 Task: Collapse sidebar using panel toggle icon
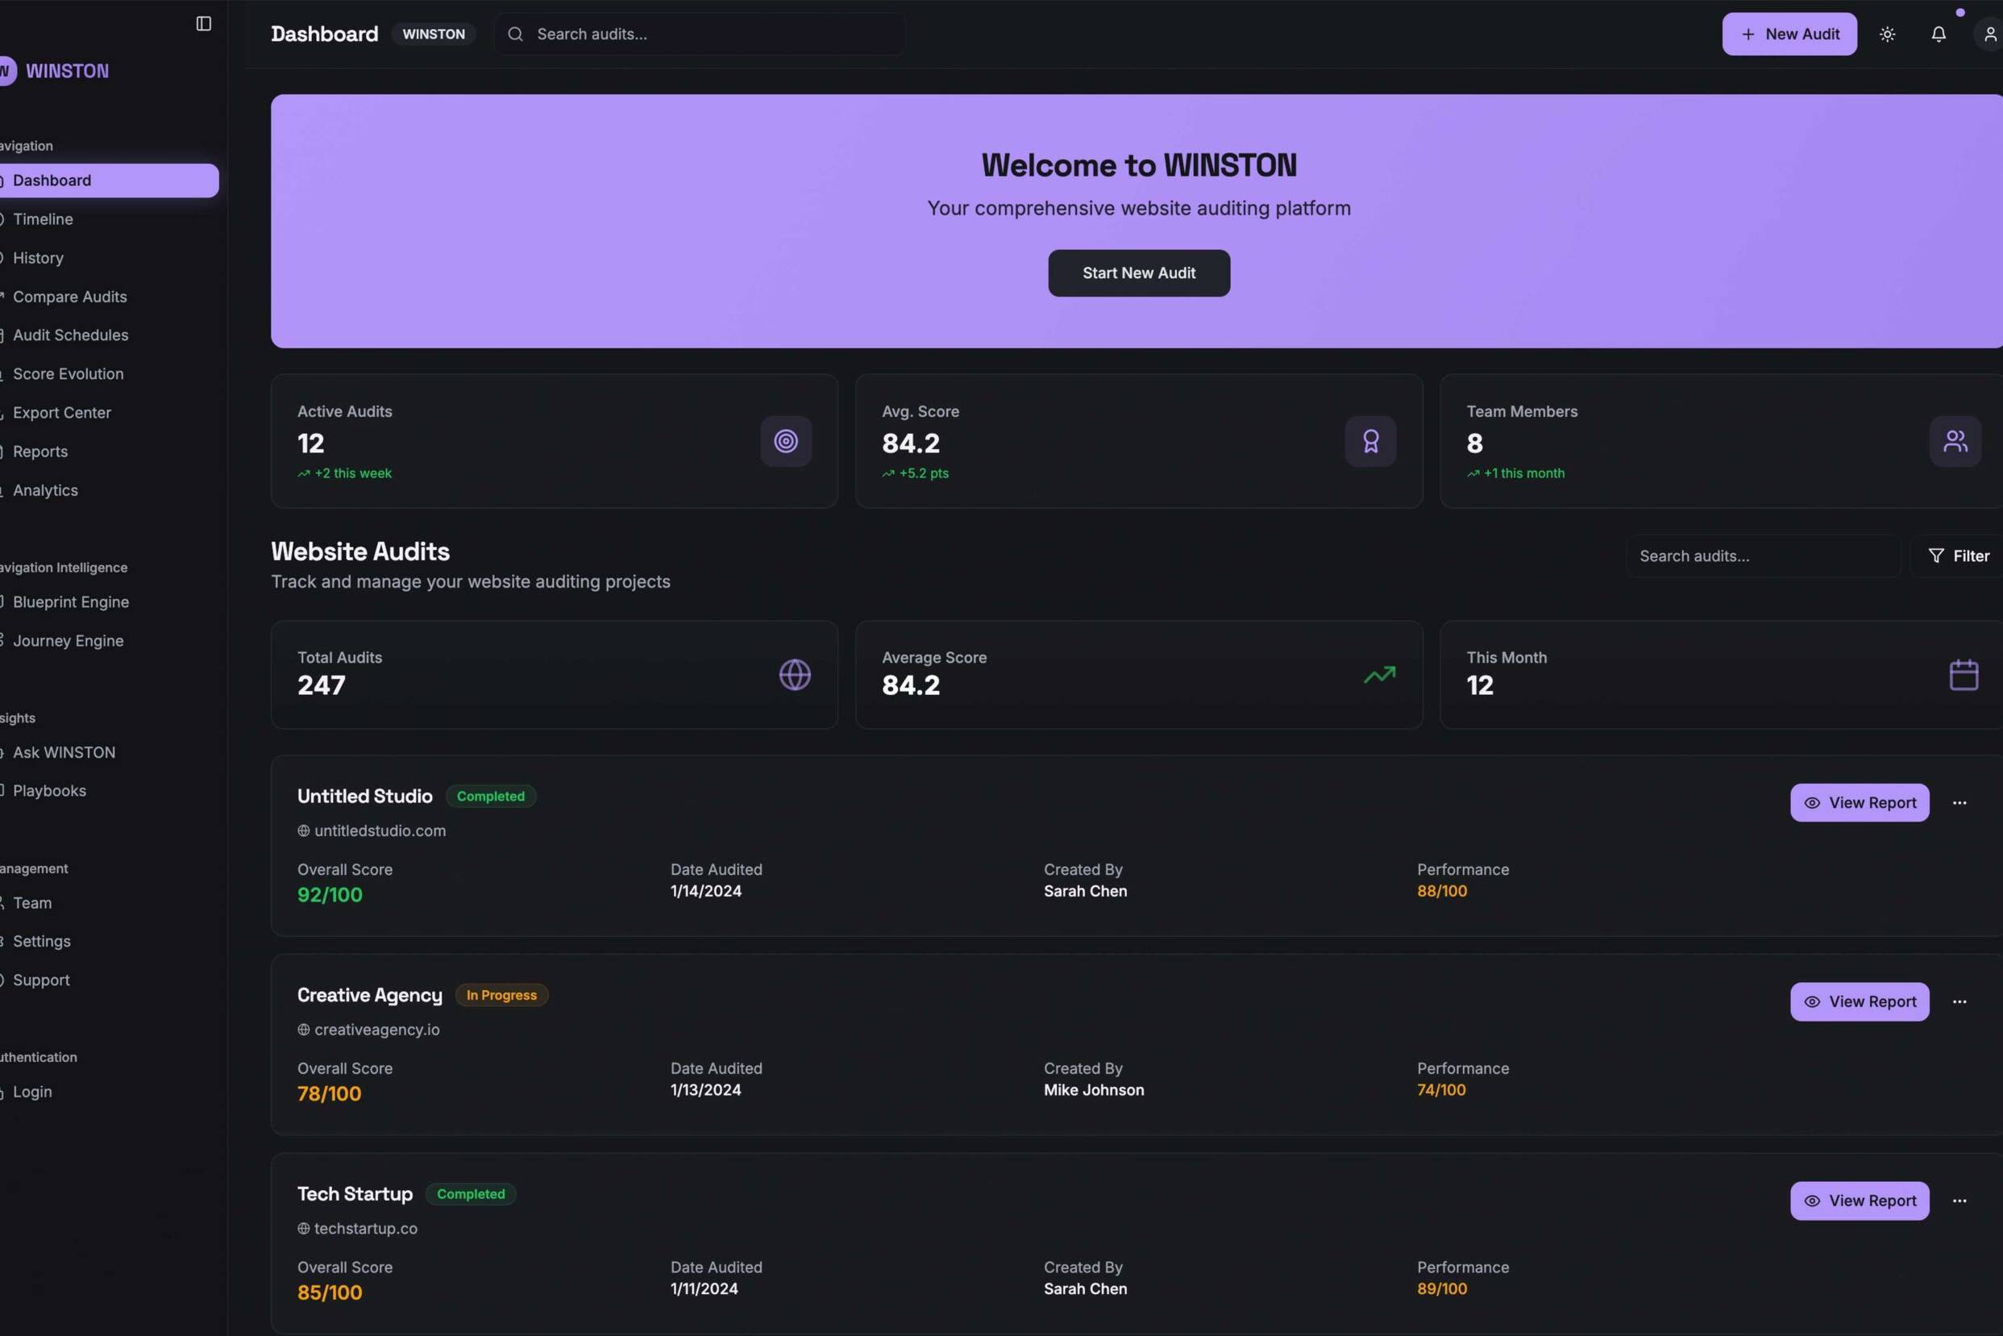click(x=204, y=24)
